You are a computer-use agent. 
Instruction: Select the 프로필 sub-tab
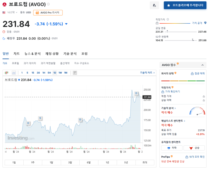coord(15,63)
